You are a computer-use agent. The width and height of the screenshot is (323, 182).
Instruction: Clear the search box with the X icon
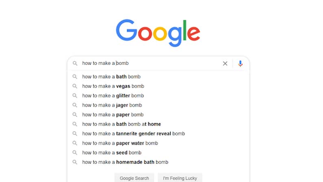tap(225, 64)
